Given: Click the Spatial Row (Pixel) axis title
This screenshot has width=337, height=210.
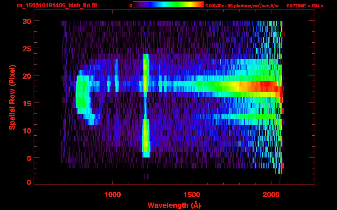Looking at the screenshot, I should pos(12,97).
